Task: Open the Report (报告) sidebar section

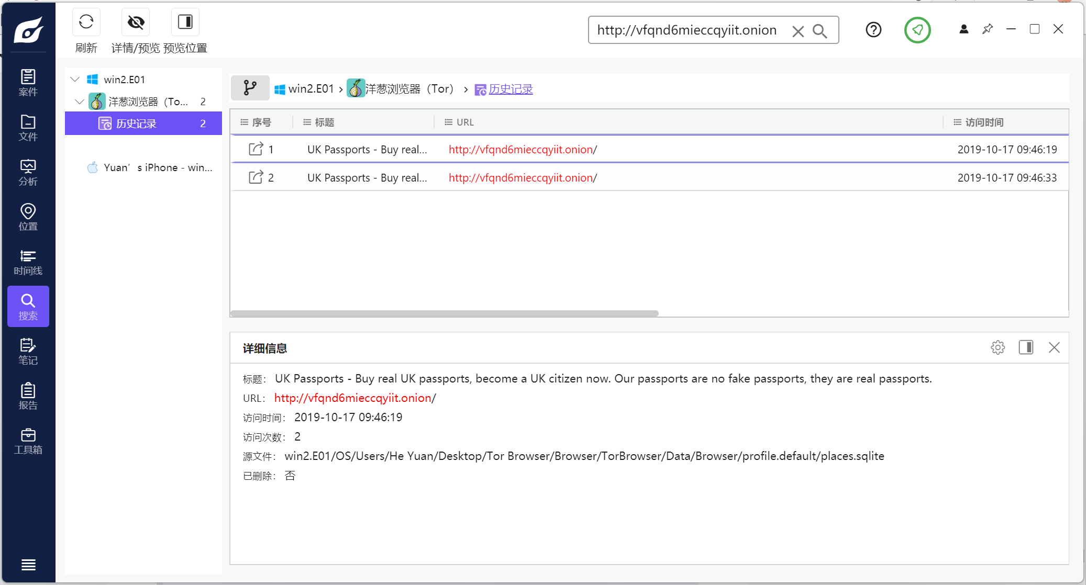Action: [28, 396]
